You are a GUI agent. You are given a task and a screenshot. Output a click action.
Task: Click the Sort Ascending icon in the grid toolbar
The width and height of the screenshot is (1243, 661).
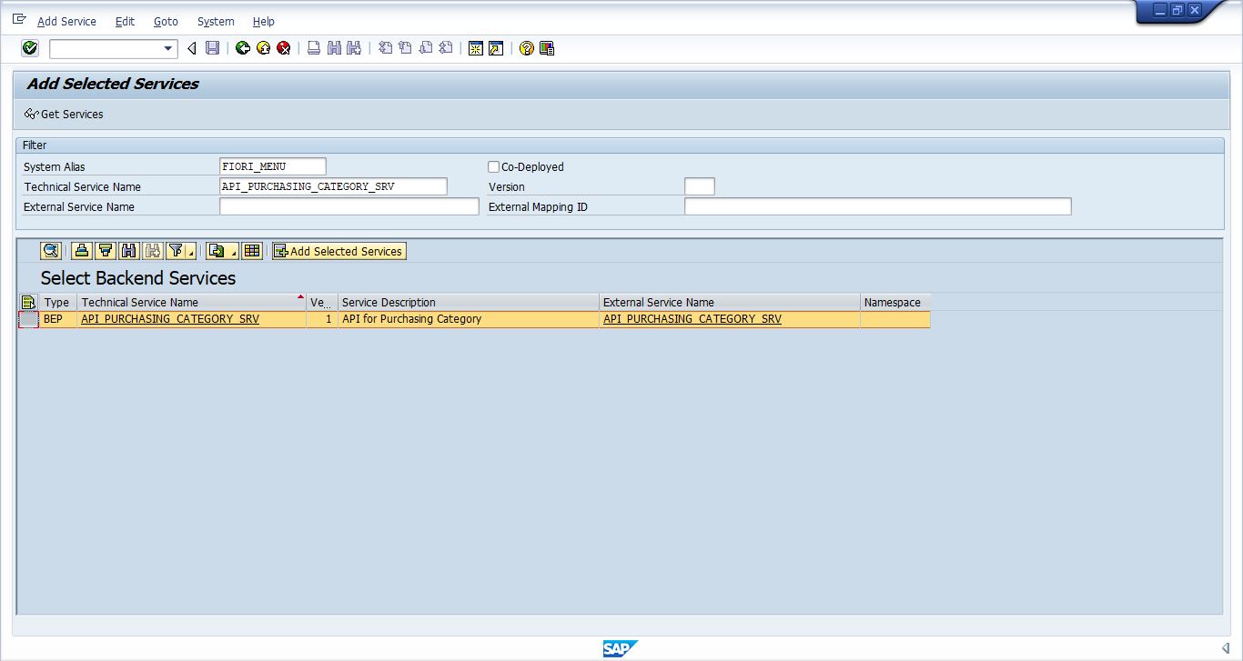[x=82, y=251]
